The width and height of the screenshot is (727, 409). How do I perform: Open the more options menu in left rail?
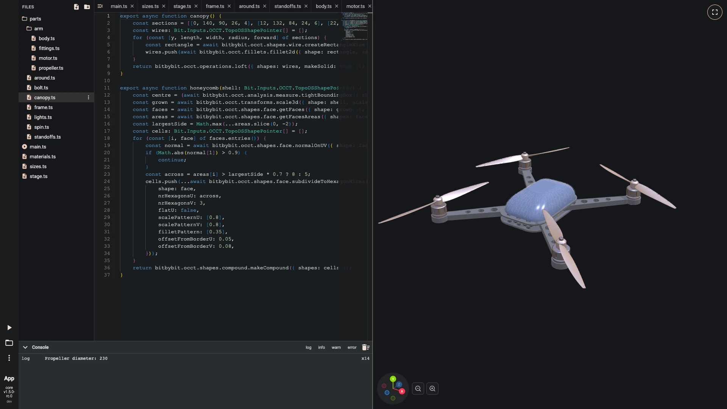(9, 358)
